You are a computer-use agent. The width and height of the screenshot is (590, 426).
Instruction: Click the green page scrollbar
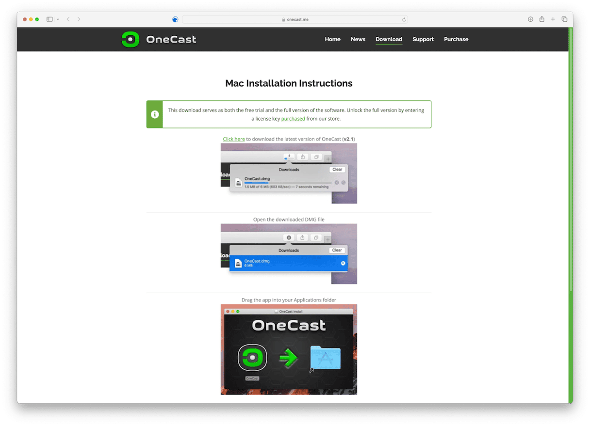pos(571,160)
